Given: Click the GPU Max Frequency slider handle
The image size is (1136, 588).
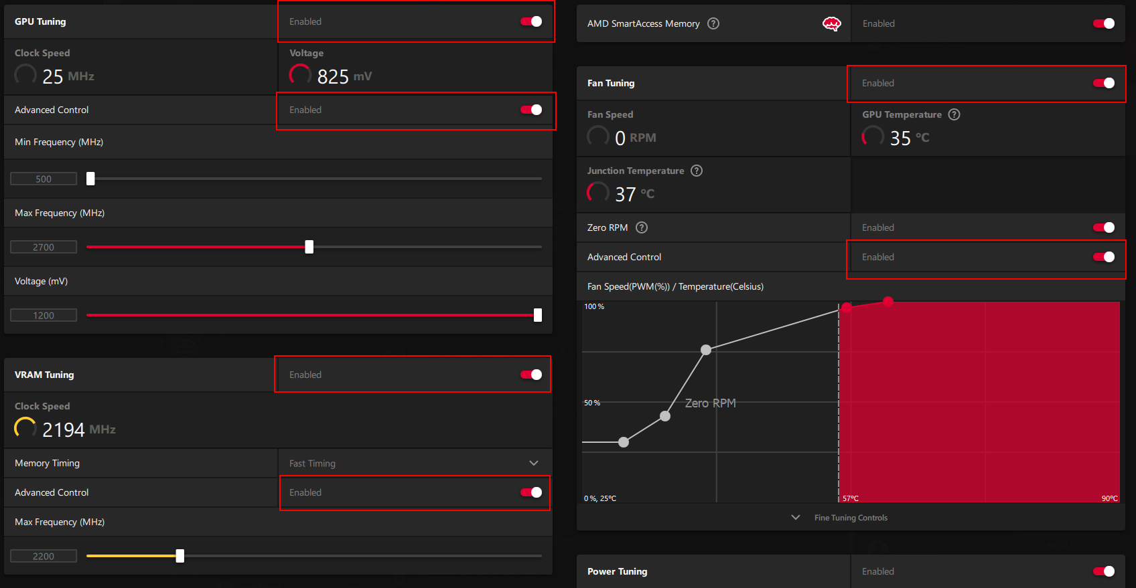Looking at the screenshot, I should [x=309, y=247].
